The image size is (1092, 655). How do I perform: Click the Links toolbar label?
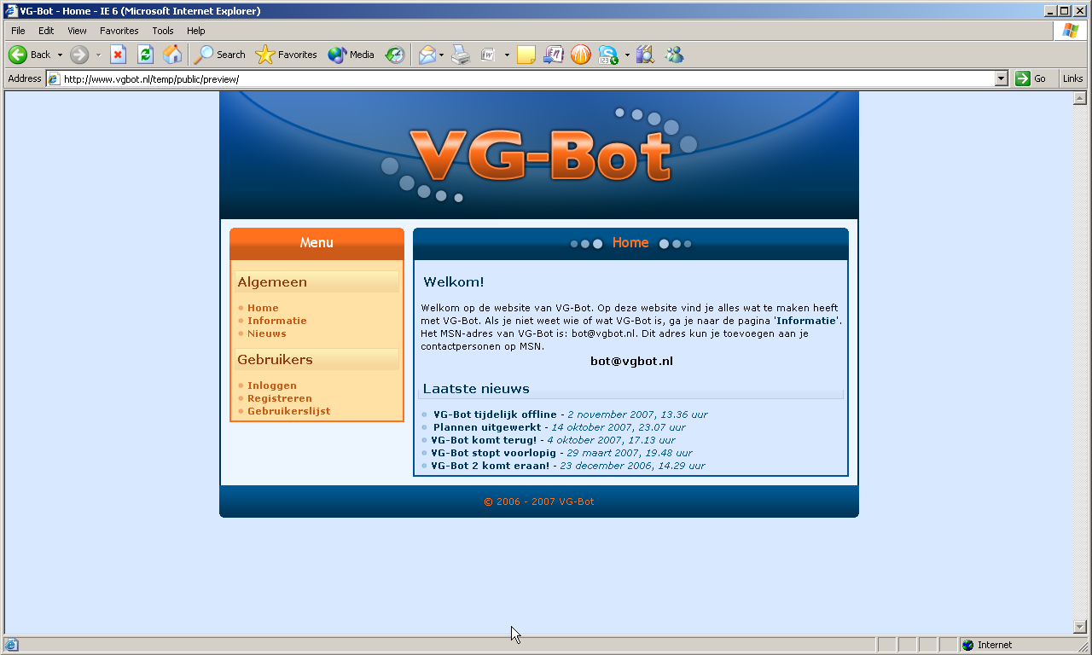(x=1073, y=78)
